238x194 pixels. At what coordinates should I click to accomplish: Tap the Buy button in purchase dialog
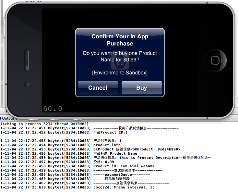point(142,88)
